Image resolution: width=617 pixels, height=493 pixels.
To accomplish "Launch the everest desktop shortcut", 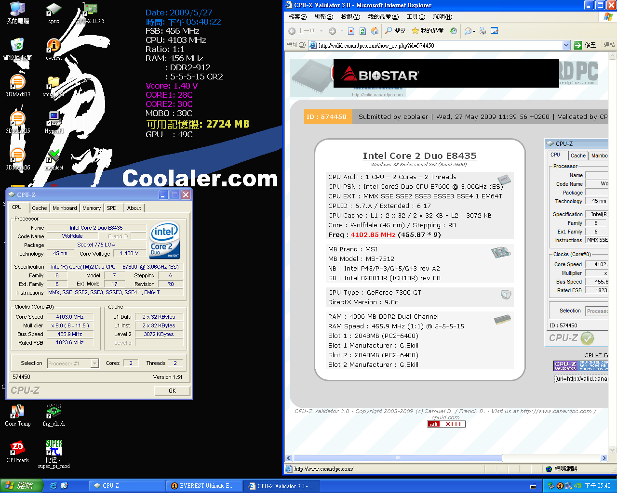I will tap(54, 49).
